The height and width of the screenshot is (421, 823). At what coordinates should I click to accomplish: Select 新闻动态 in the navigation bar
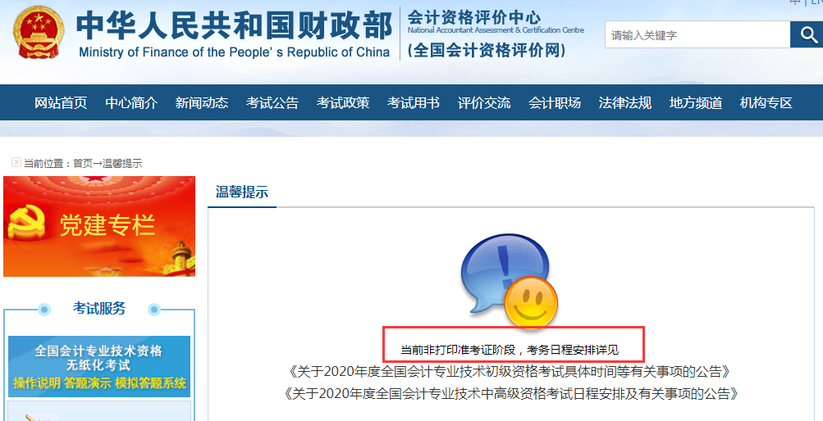(202, 103)
